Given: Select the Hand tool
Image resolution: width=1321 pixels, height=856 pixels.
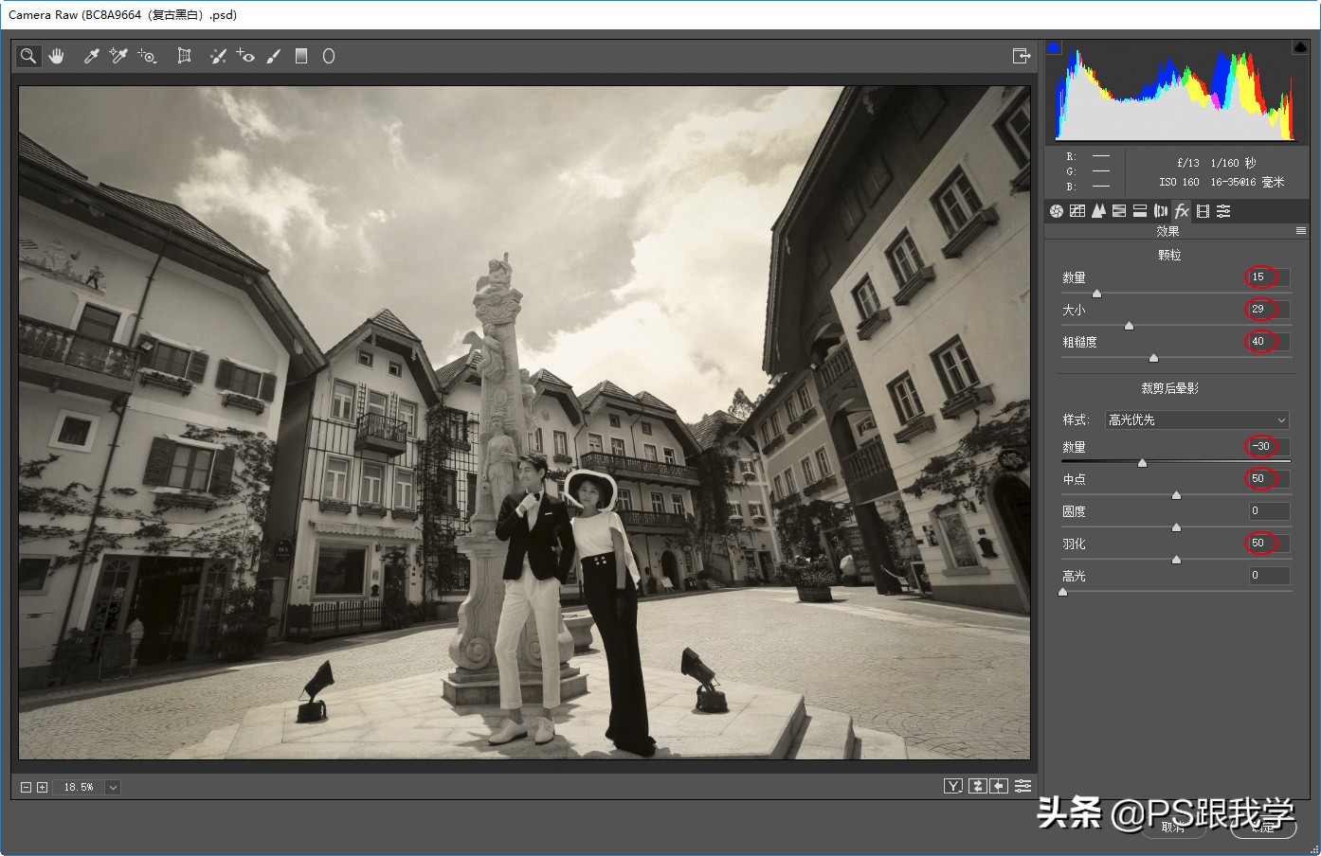Looking at the screenshot, I should click(x=56, y=56).
